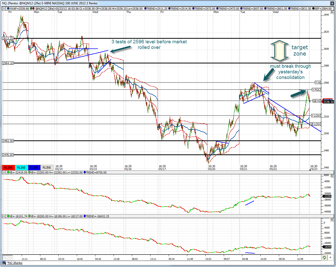Viewport: 336px width, 267px height.
Task: Close the chart window with the title bar X
Action: click(332, 3)
